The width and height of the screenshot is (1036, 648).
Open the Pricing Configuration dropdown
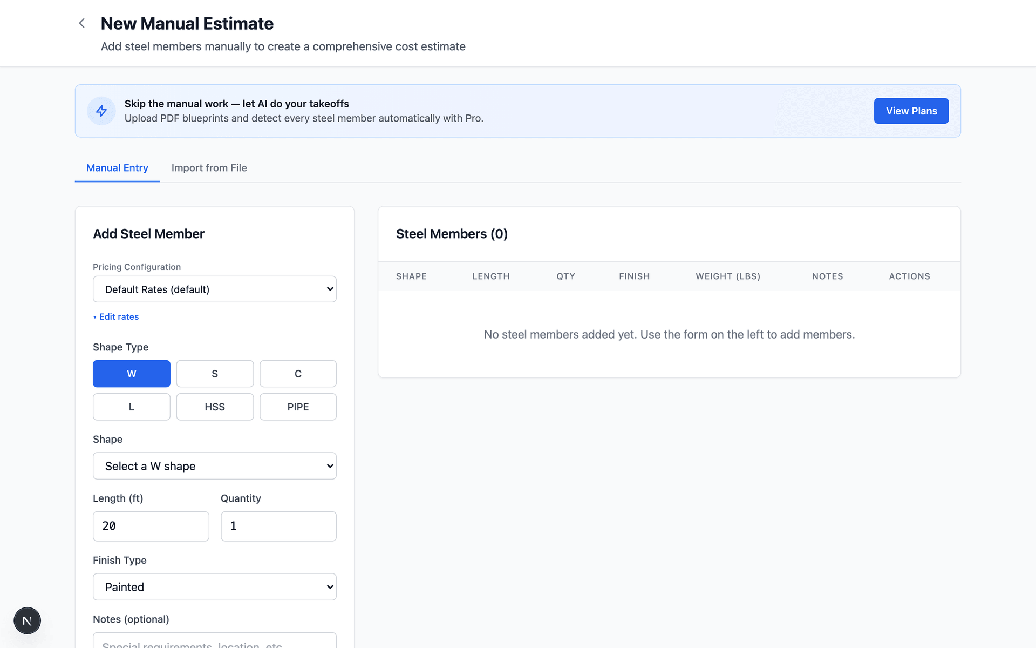(x=214, y=289)
